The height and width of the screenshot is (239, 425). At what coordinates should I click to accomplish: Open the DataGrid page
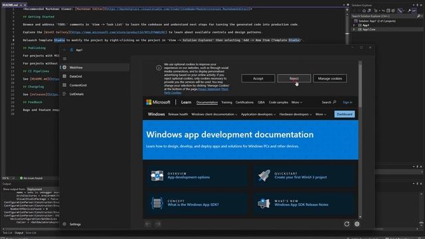point(95,76)
